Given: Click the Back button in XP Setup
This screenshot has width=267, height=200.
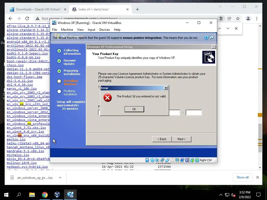Looking at the screenshot, I should pyautogui.click(x=162, y=139).
